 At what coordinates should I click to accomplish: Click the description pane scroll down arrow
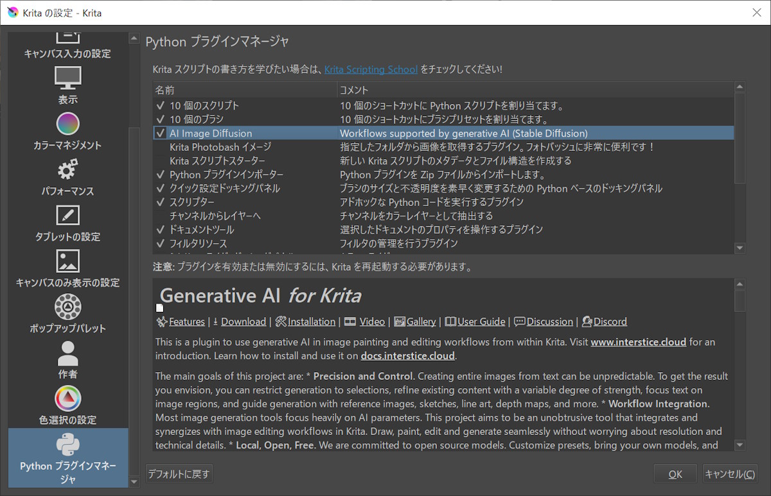coord(740,445)
